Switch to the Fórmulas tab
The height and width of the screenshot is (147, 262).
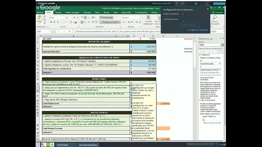(x=87, y=12)
